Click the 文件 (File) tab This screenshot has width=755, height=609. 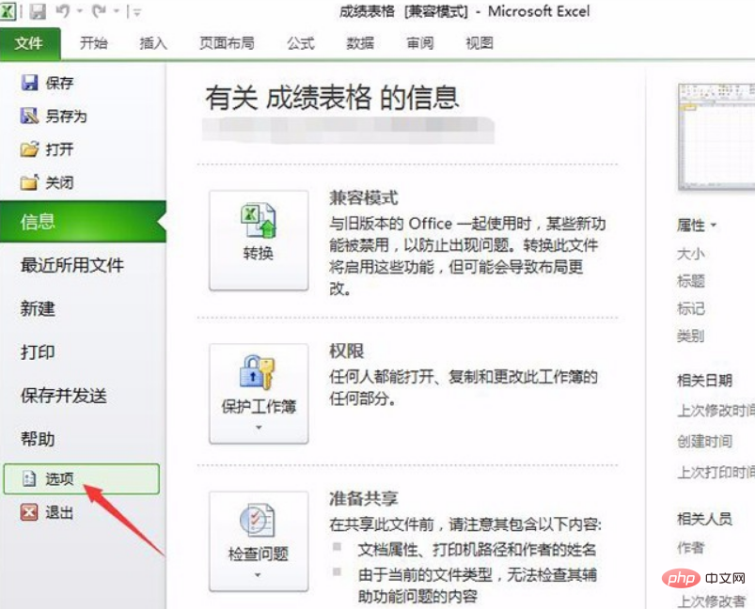click(29, 43)
